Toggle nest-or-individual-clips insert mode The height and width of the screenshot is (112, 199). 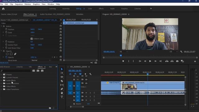click(x=70, y=74)
